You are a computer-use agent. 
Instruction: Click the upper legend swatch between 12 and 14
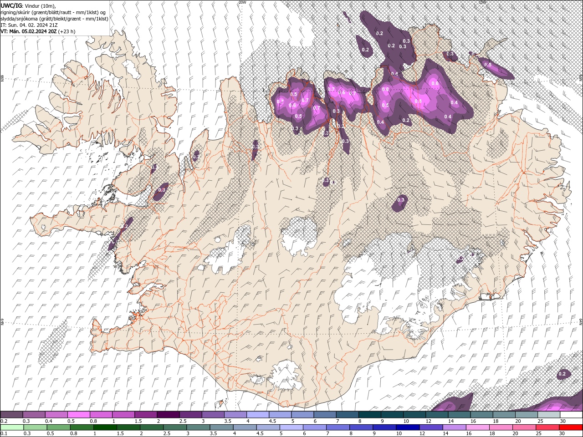point(436,415)
